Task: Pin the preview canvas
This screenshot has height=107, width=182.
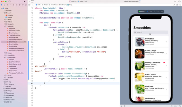Action: (x=122, y=106)
